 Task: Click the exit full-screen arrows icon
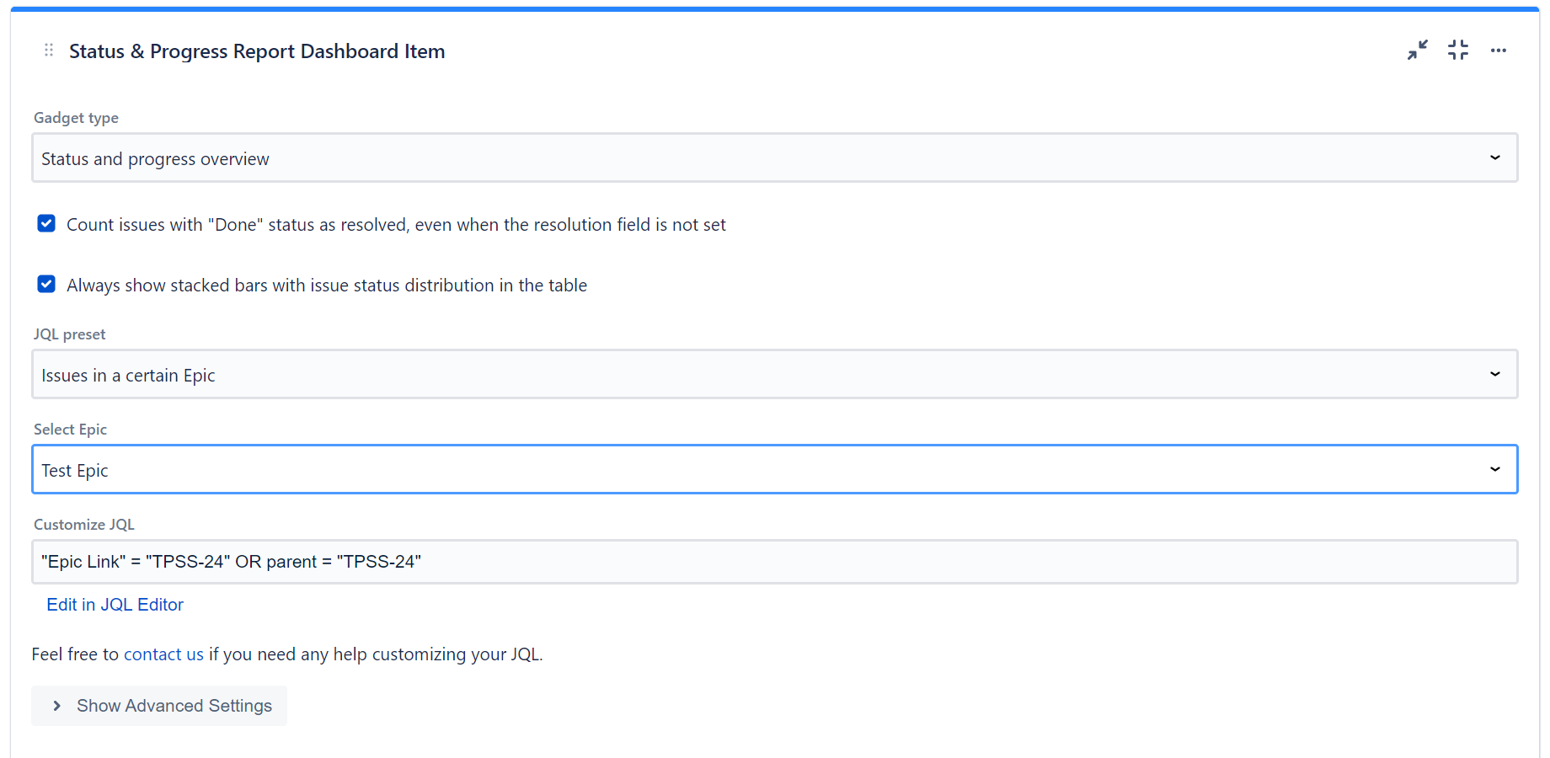[x=1418, y=50]
